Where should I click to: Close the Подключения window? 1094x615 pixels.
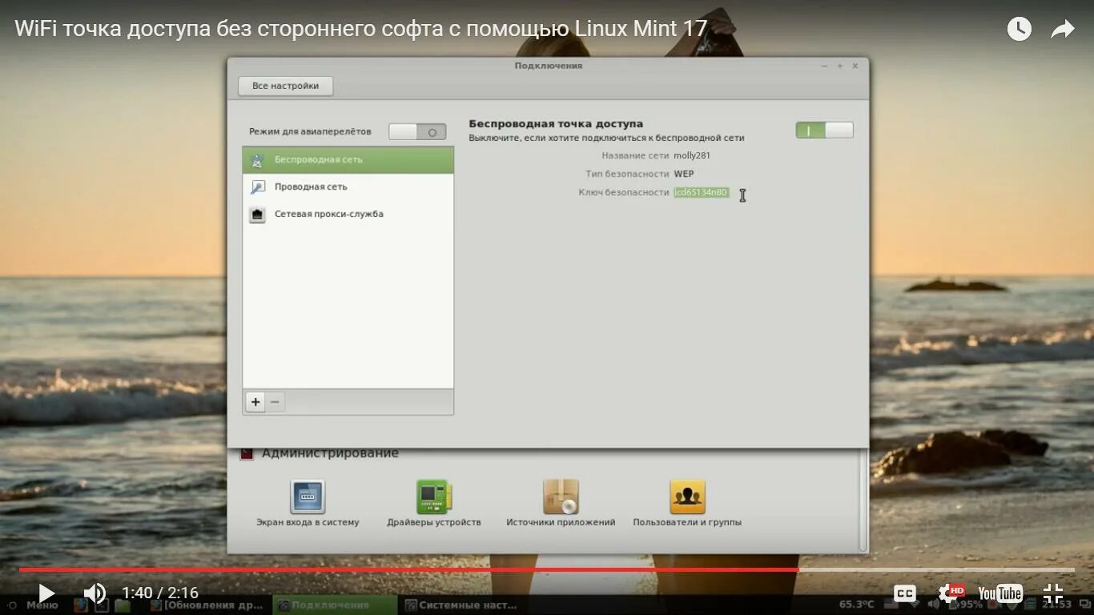(855, 66)
